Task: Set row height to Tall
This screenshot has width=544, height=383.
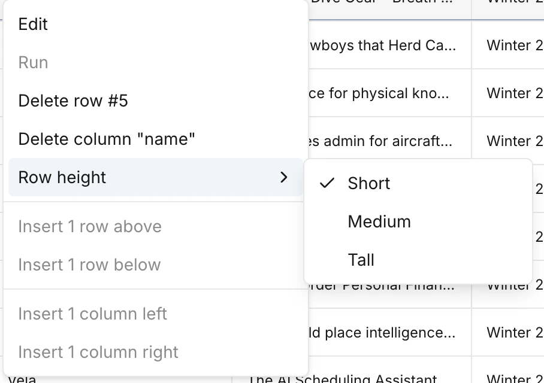Action: coord(361,260)
